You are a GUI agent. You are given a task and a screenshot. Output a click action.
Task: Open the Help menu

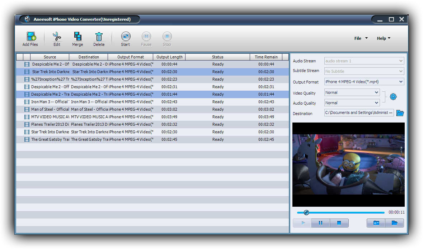pyautogui.click(x=384, y=38)
